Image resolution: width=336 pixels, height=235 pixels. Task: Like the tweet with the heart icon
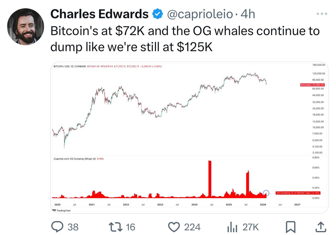click(x=174, y=227)
